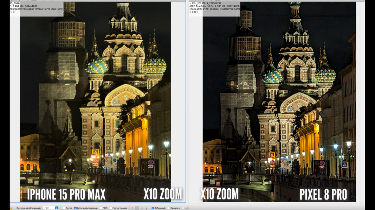The height and width of the screenshot is (210, 375).
Task: Select the Обычный radio button
Action: [153, 208]
